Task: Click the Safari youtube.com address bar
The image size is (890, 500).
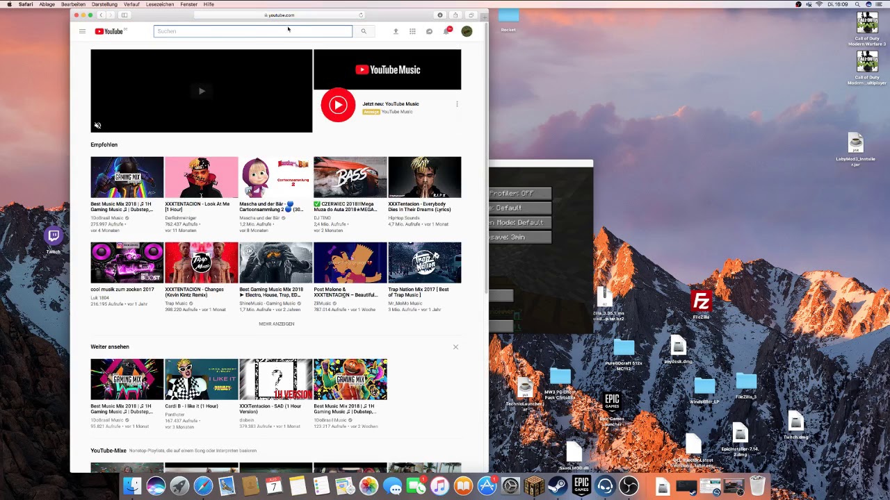Action: click(x=280, y=15)
